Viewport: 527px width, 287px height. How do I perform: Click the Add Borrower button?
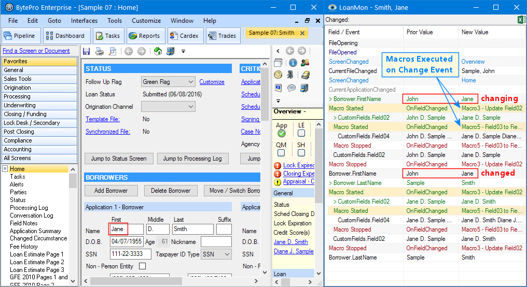point(111,191)
